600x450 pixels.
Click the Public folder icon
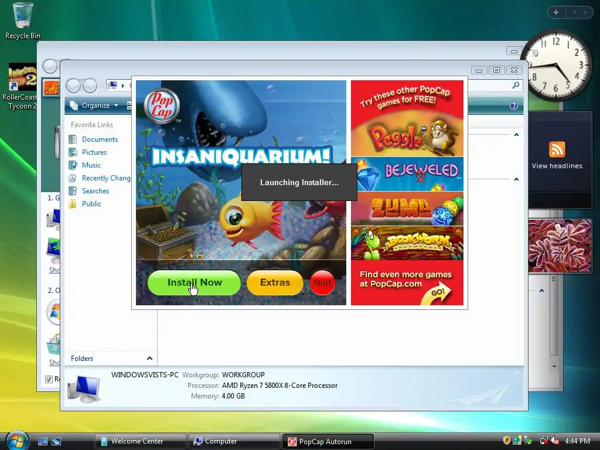[x=73, y=204]
